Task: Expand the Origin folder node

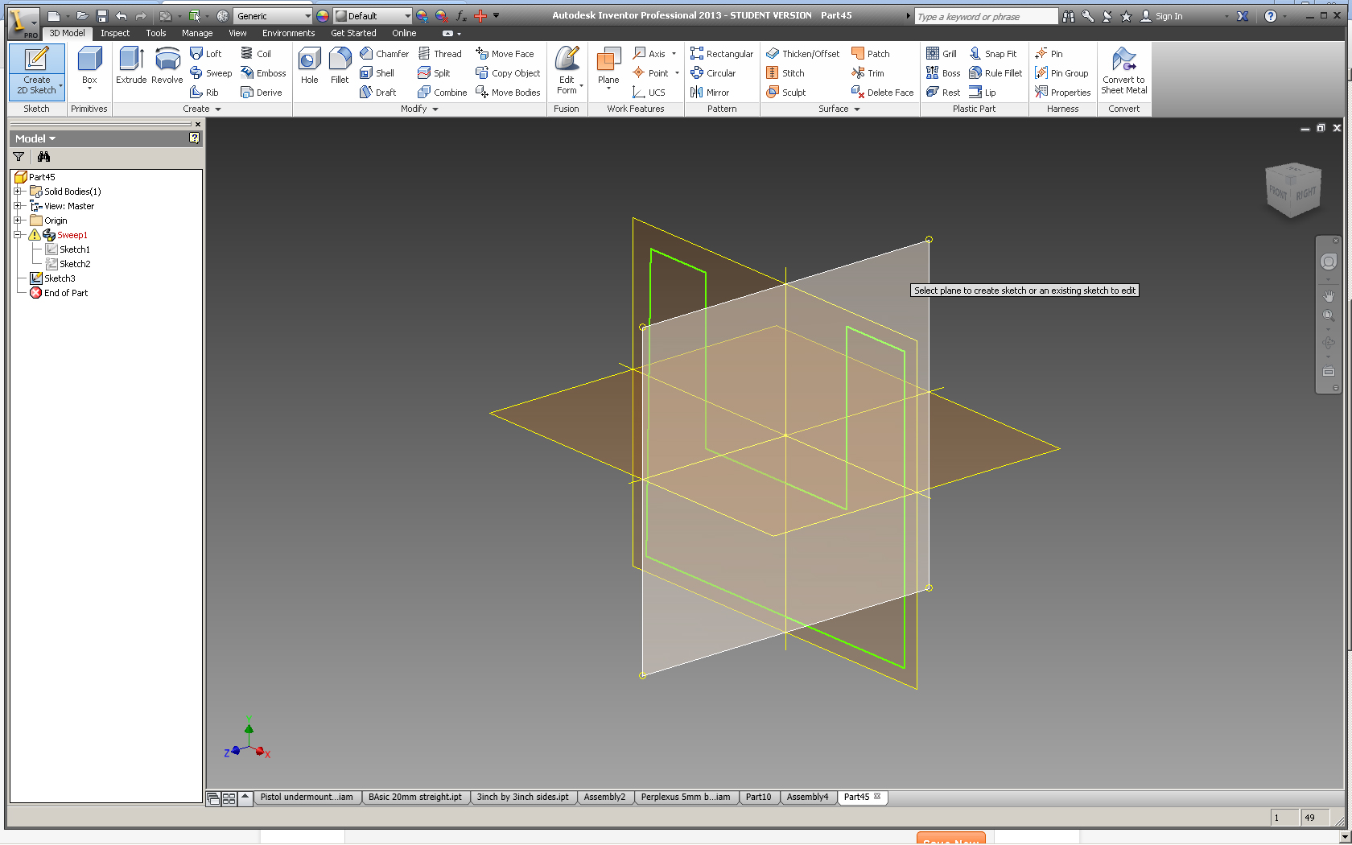Action: click(17, 221)
